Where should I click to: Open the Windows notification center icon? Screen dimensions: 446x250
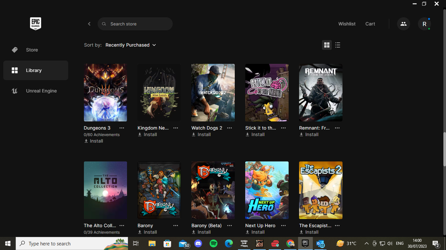[x=436, y=244]
